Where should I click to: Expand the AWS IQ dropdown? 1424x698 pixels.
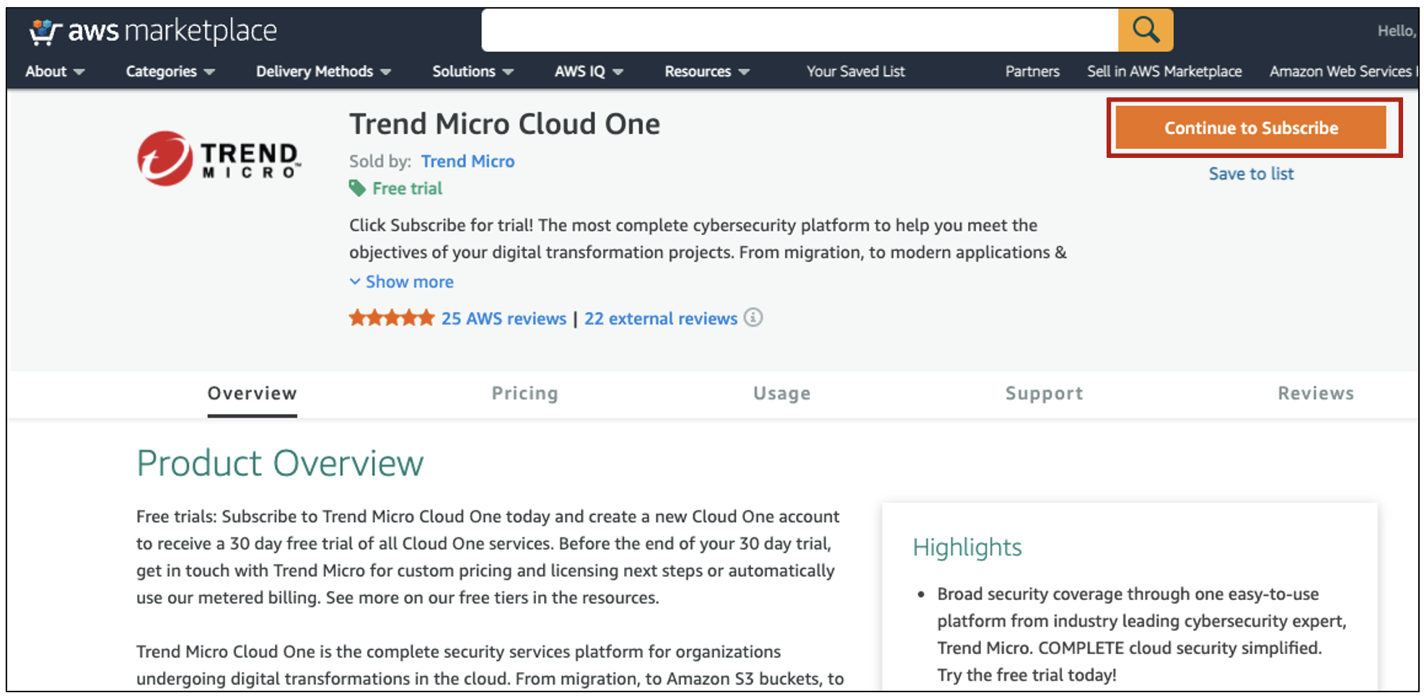589,71
